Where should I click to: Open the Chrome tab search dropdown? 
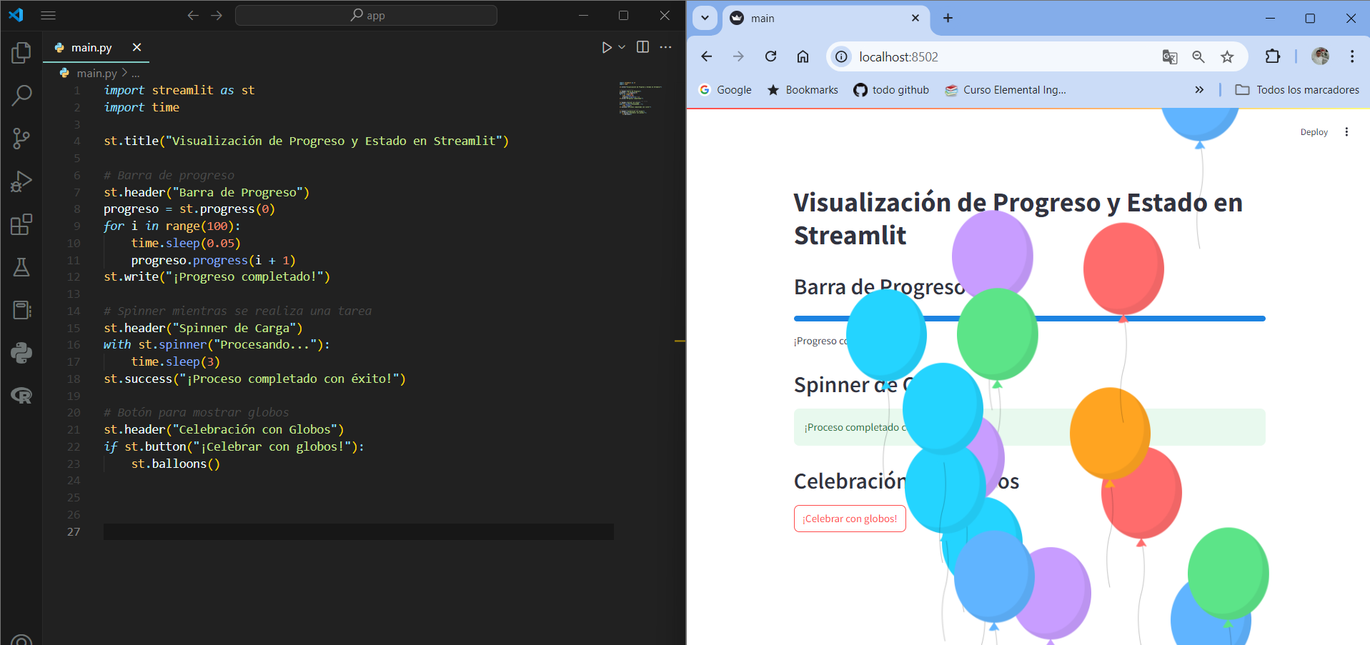coord(705,18)
